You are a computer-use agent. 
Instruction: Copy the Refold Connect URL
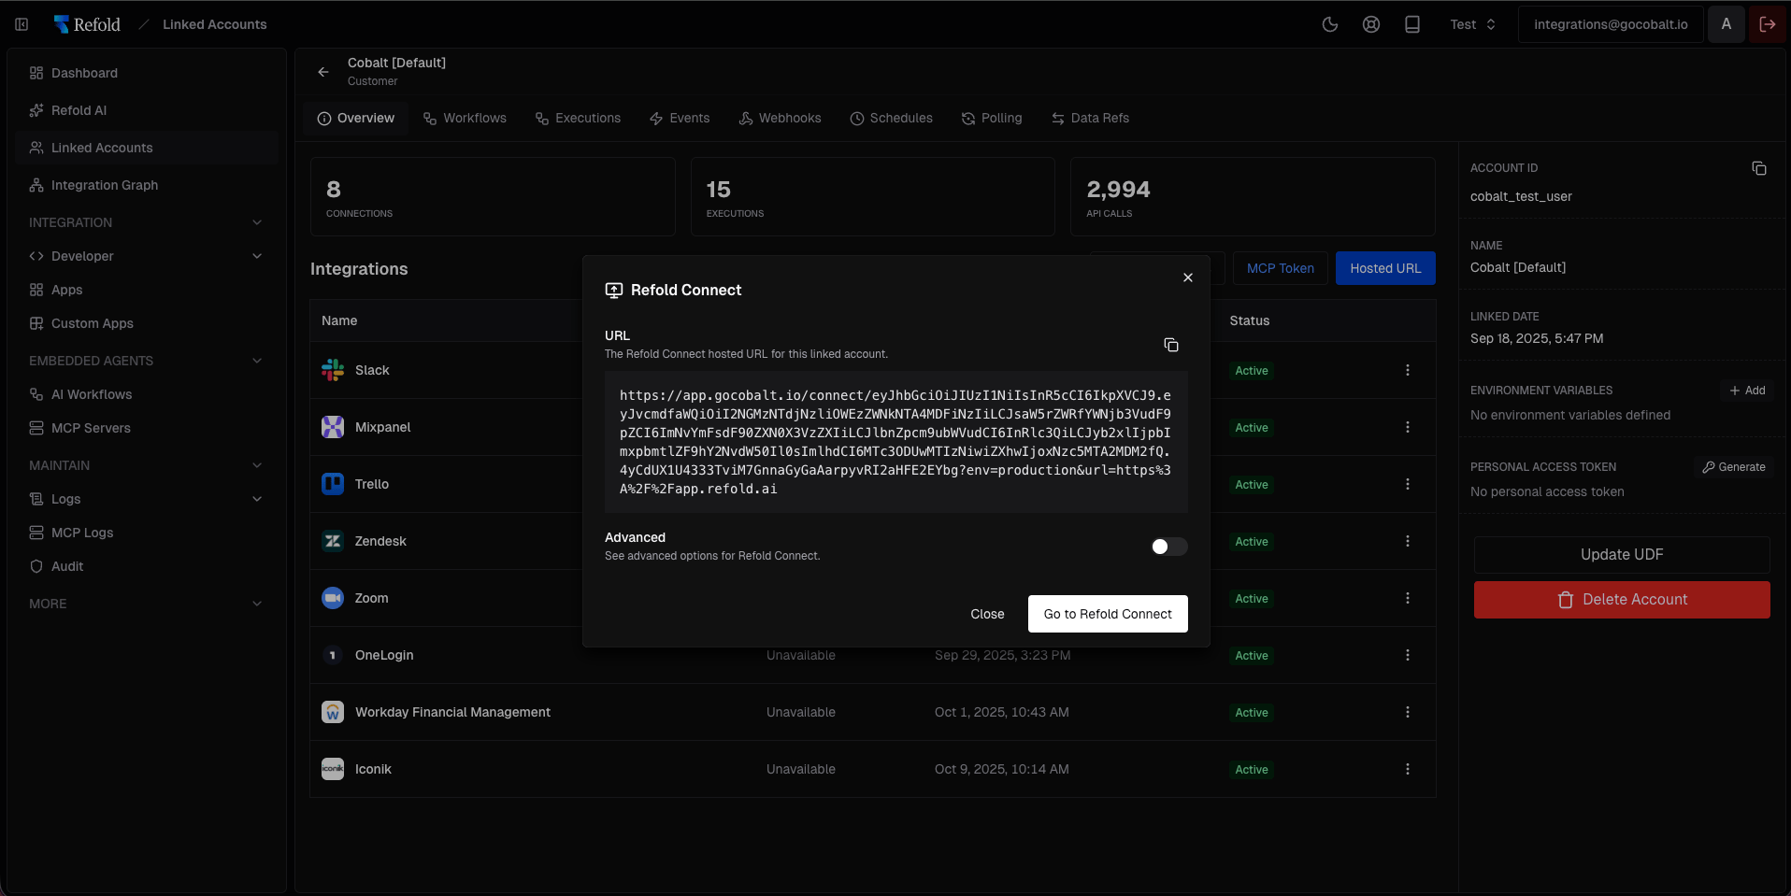(1171, 345)
